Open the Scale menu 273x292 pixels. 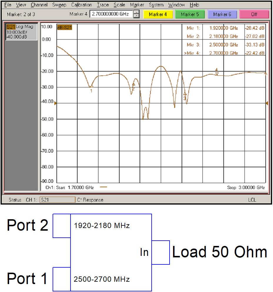tap(119, 5)
